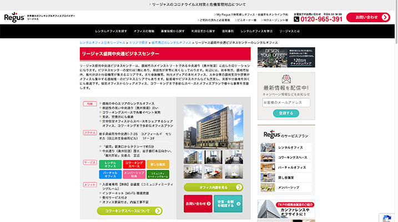
Task: Open the 仲介エージェント様 link
Action: point(274,20)
